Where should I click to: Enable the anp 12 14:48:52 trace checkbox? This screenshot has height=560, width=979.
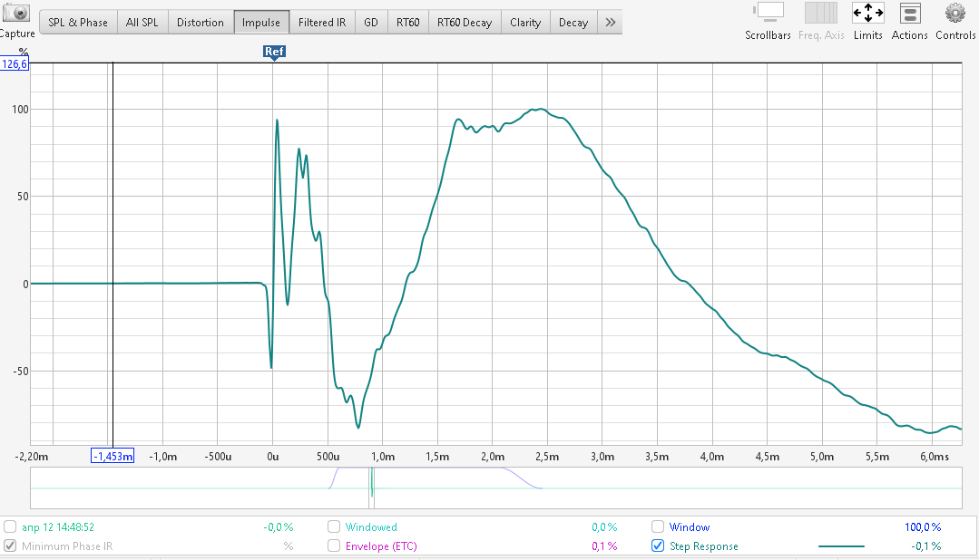pos(10,526)
